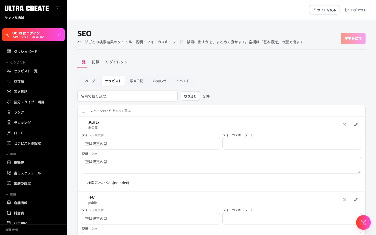Screen dimensions: 376x235
Task: Click the 当日スケジュール clock-calendar icon
Action: tap(9, 173)
